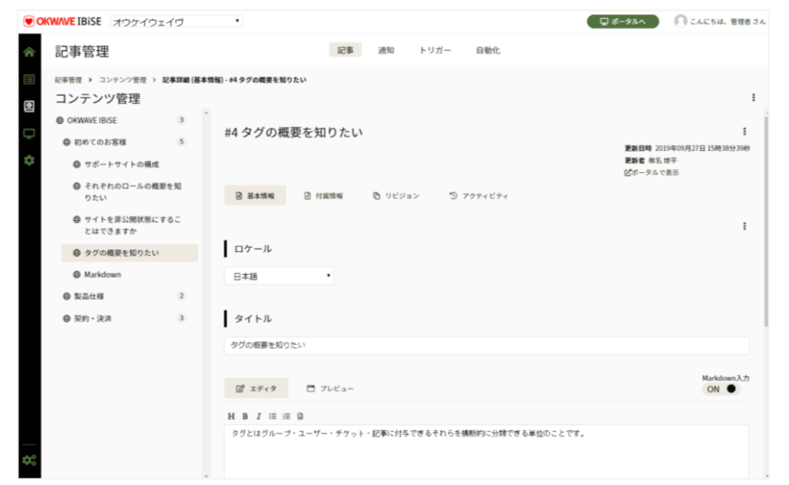Apply heading format with H icon
This screenshot has height=485, width=789.
pyautogui.click(x=231, y=416)
